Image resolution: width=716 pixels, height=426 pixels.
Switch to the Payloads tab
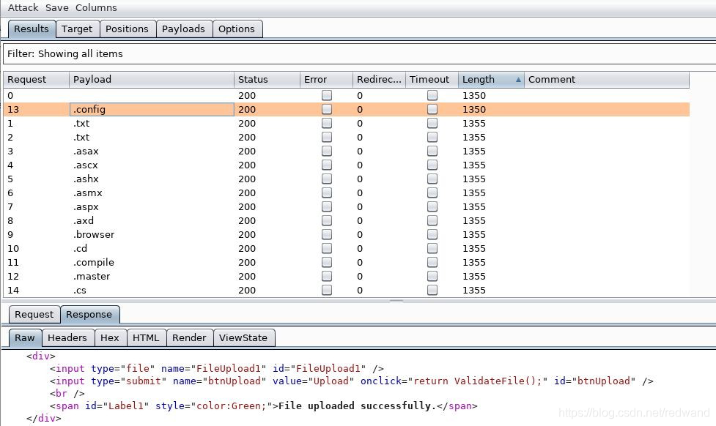pyautogui.click(x=183, y=29)
